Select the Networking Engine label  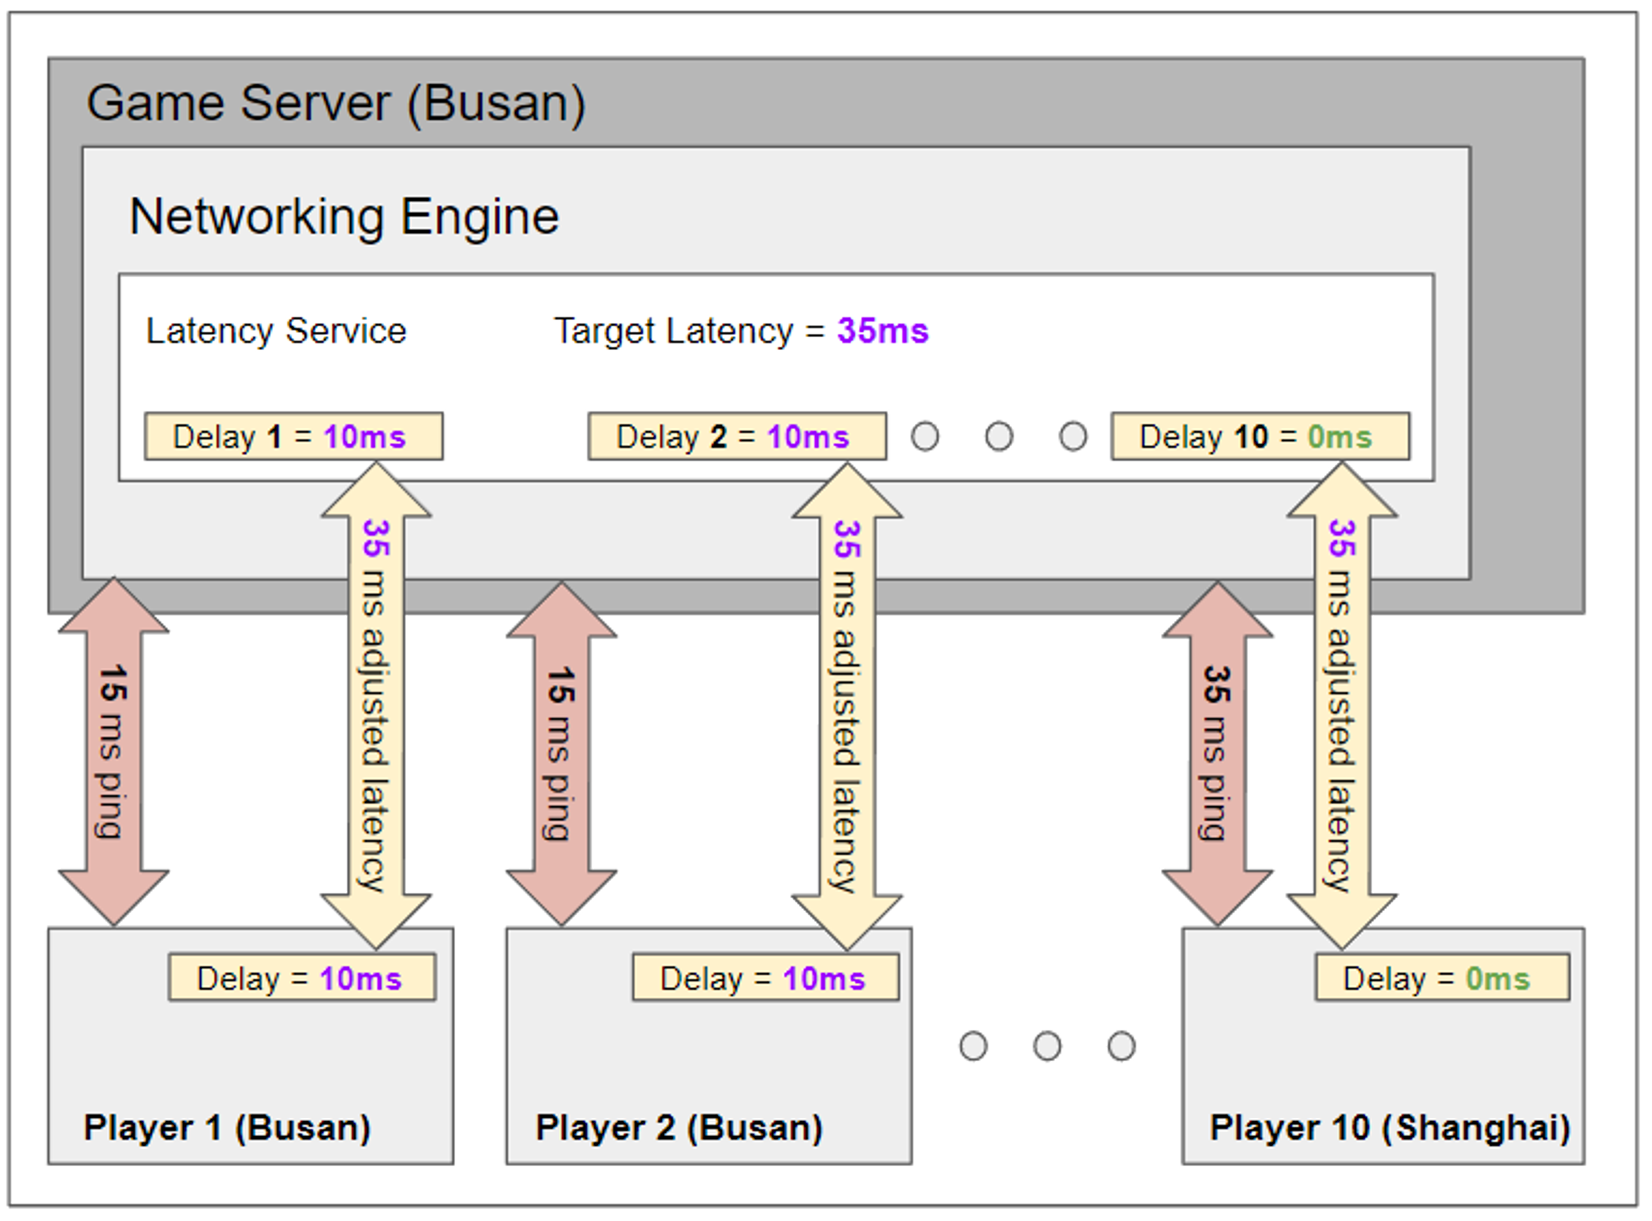click(x=344, y=217)
